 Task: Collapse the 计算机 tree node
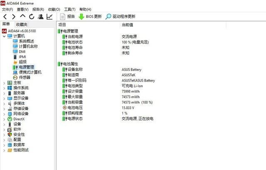tap(4, 36)
